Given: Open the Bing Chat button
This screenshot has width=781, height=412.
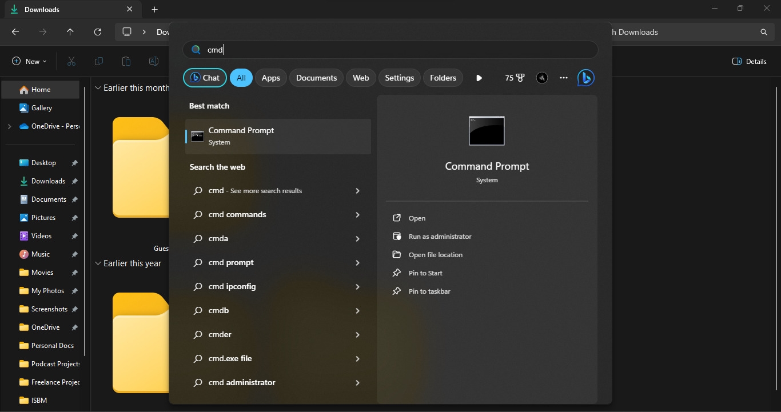Looking at the screenshot, I should [x=205, y=78].
